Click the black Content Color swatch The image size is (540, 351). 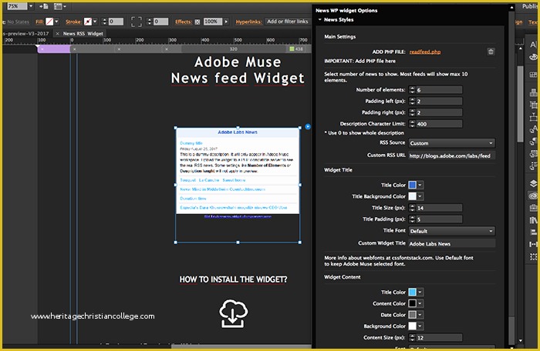412,303
